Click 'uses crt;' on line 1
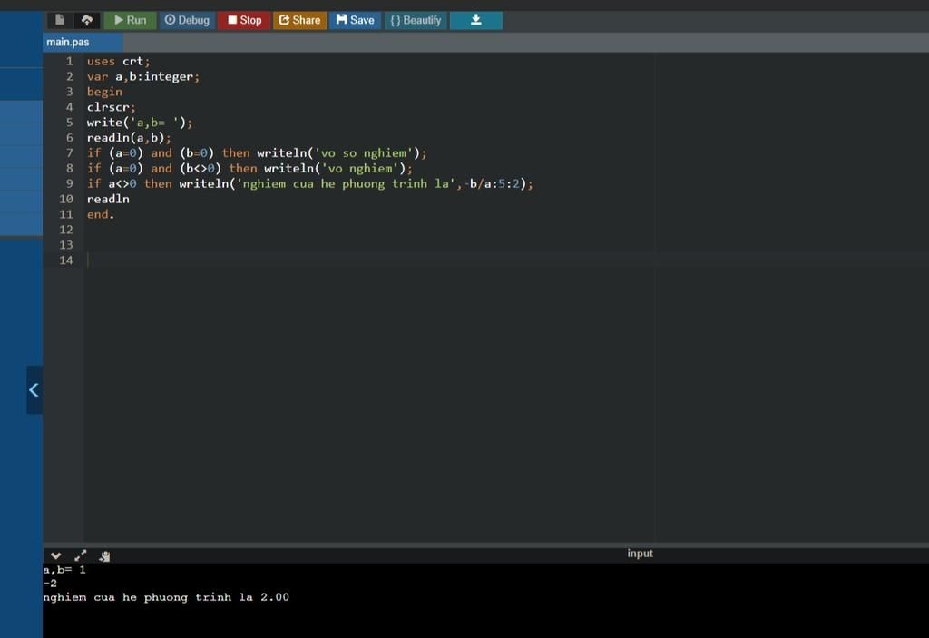This screenshot has height=638, width=929. 119,61
